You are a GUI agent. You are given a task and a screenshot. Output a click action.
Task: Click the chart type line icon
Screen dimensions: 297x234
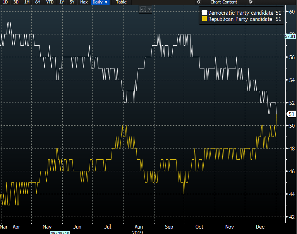[143, 9]
